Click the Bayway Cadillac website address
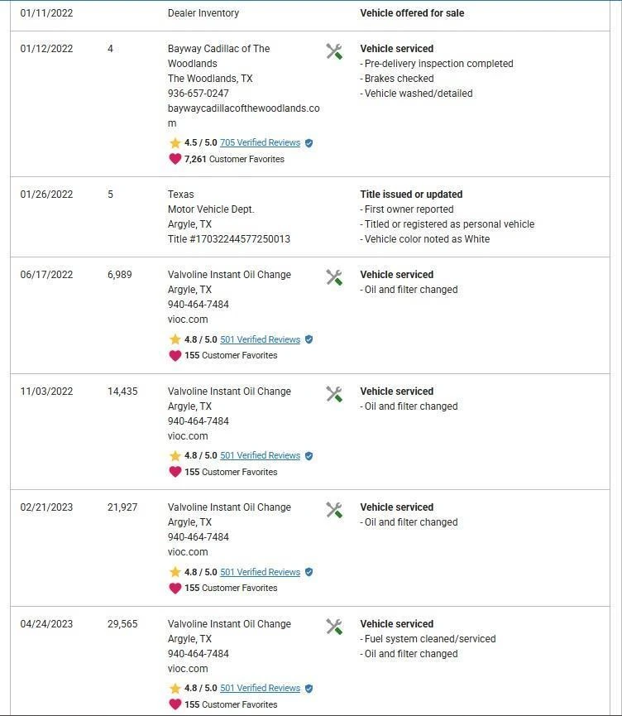The height and width of the screenshot is (716, 622). (x=243, y=108)
